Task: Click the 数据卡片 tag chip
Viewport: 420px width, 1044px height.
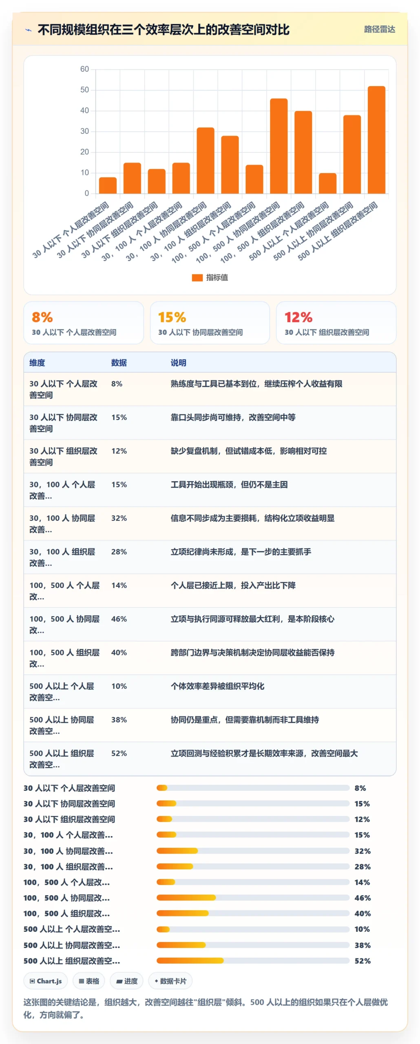Action: (x=170, y=981)
